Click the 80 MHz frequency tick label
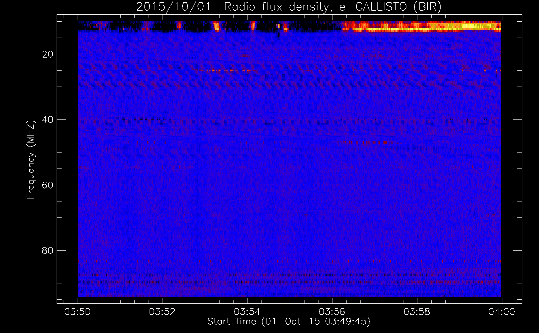 (x=48, y=250)
